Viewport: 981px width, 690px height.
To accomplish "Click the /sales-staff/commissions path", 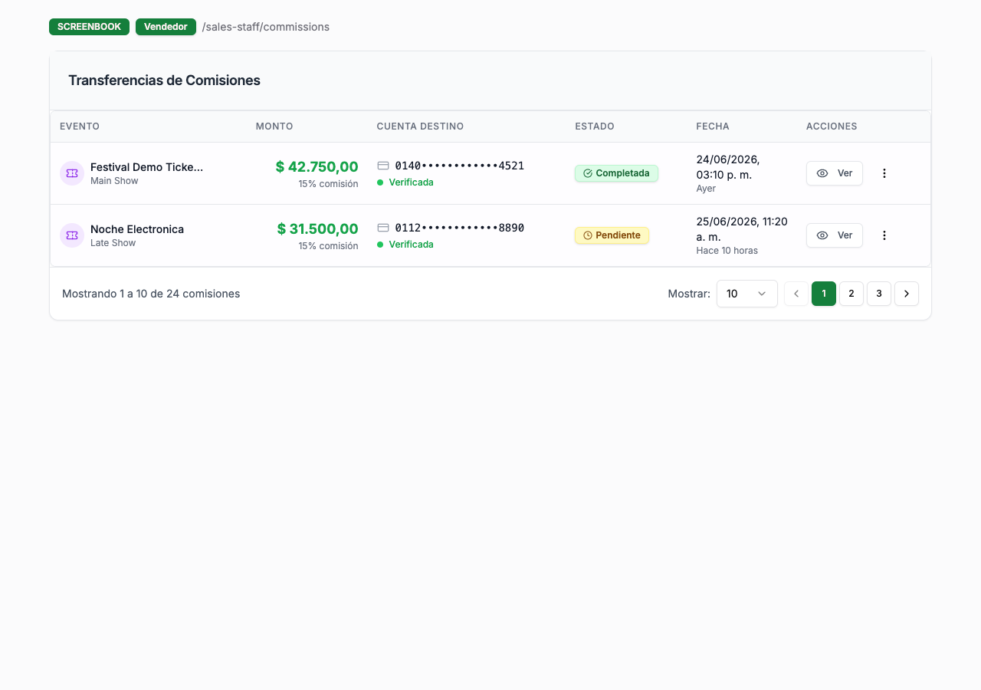I will pos(266,27).
